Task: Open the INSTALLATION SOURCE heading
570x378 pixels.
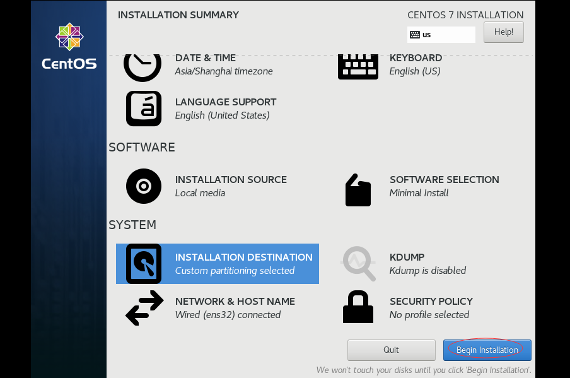Action: 231,180
